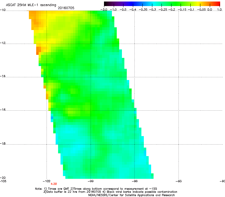Click the date label 20160705
This screenshot has width=225, height=197.
point(66,8)
